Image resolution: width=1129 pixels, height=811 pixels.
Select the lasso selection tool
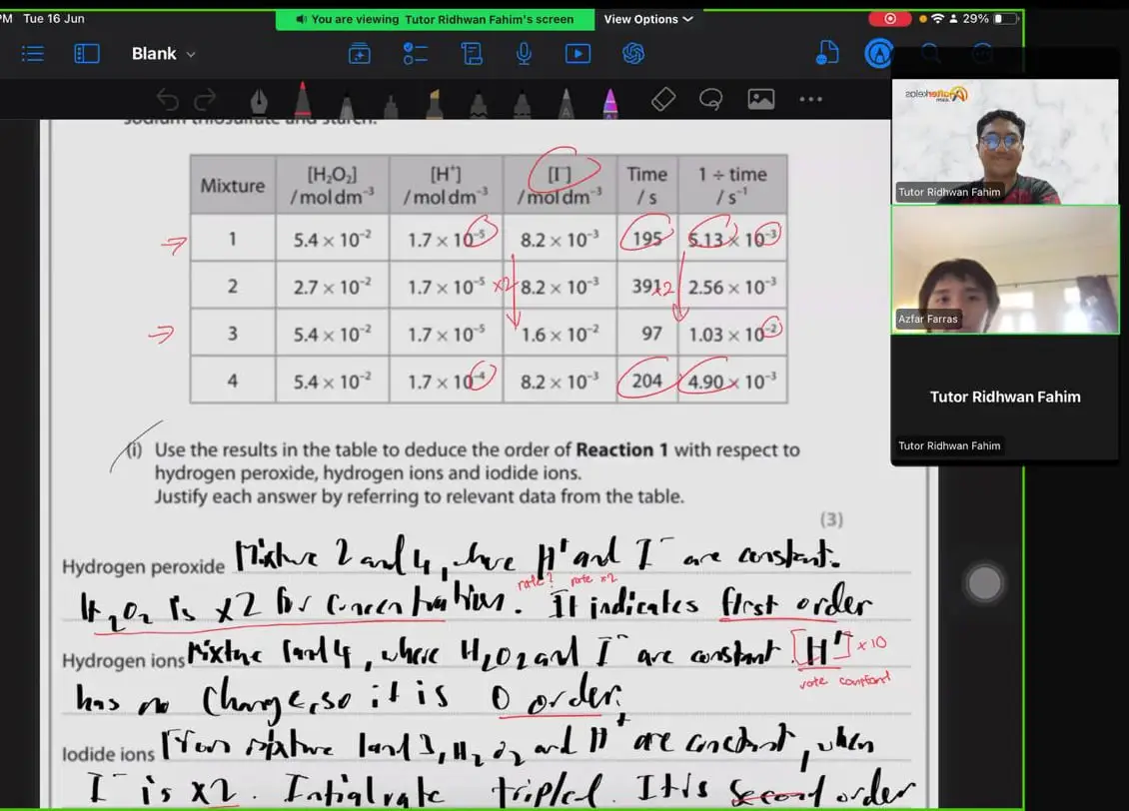point(710,99)
